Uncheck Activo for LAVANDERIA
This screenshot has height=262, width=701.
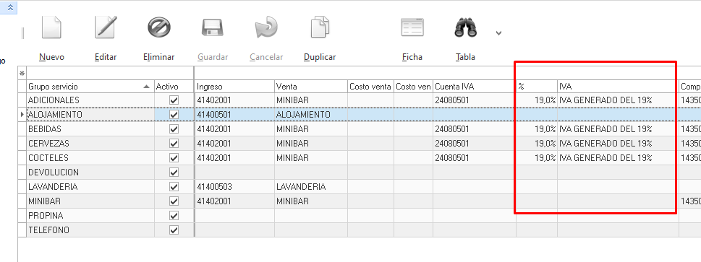pos(174,187)
